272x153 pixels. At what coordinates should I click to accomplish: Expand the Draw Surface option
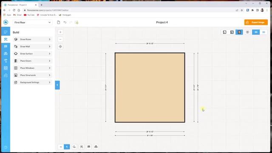(x=32, y=54)
